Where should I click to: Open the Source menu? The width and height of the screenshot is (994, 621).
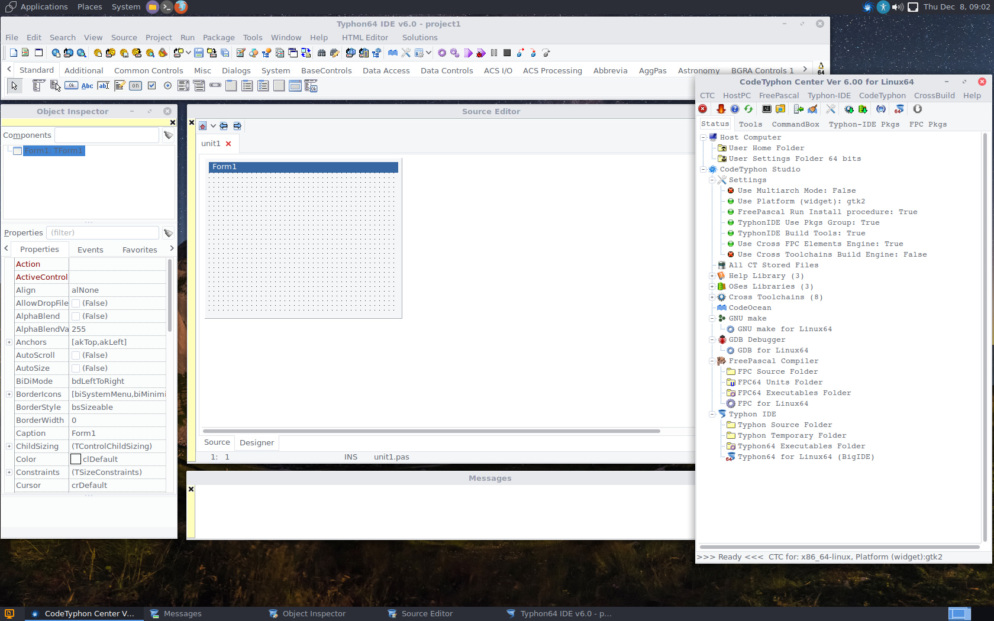point(124,37)
